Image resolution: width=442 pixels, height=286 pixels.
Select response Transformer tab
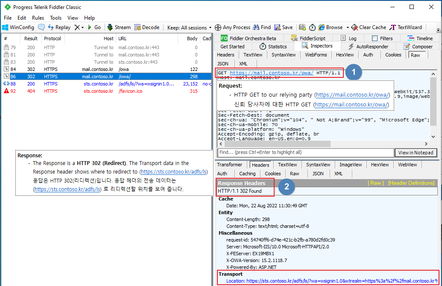pos(229,165)
